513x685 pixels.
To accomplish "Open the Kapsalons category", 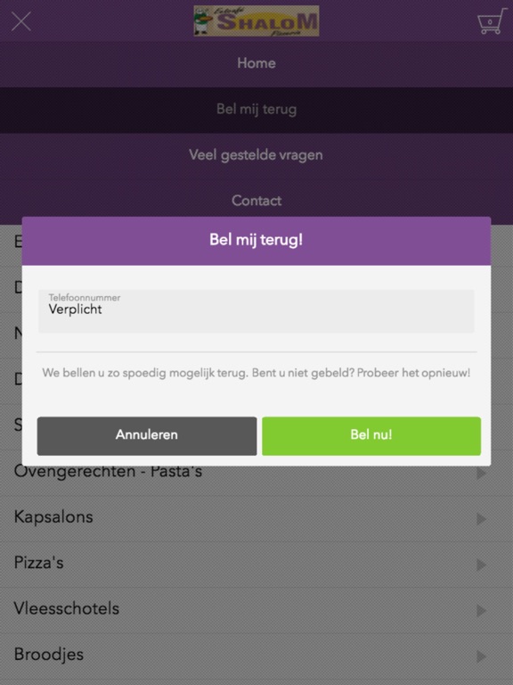I will (256, 518).
